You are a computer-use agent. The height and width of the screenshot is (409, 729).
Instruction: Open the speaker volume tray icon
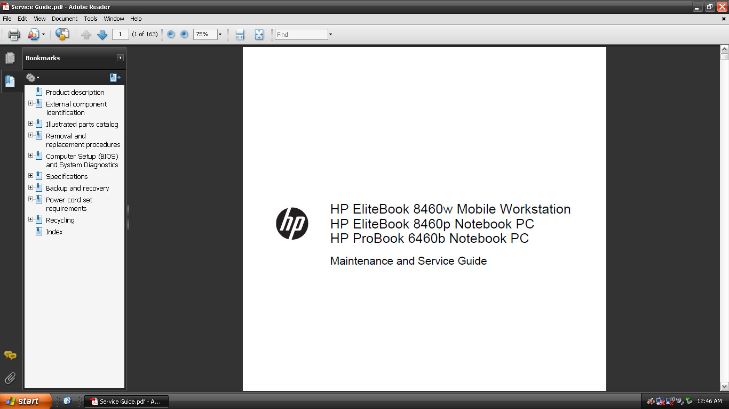point(680,401)
